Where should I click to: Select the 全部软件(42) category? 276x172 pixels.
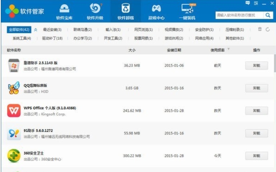coord(19,29)
